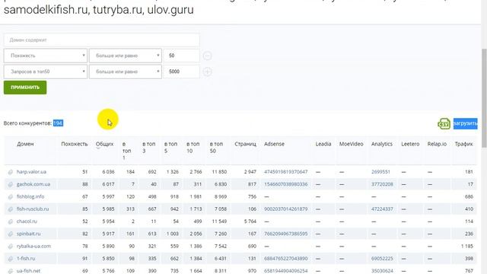Sort by the Трафик column header

(463, 144)
